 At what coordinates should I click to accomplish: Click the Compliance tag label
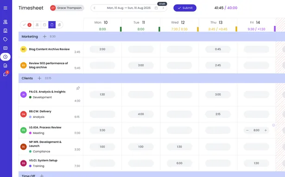coord(41,152)
